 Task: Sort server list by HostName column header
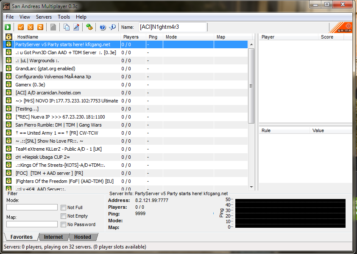28,37
